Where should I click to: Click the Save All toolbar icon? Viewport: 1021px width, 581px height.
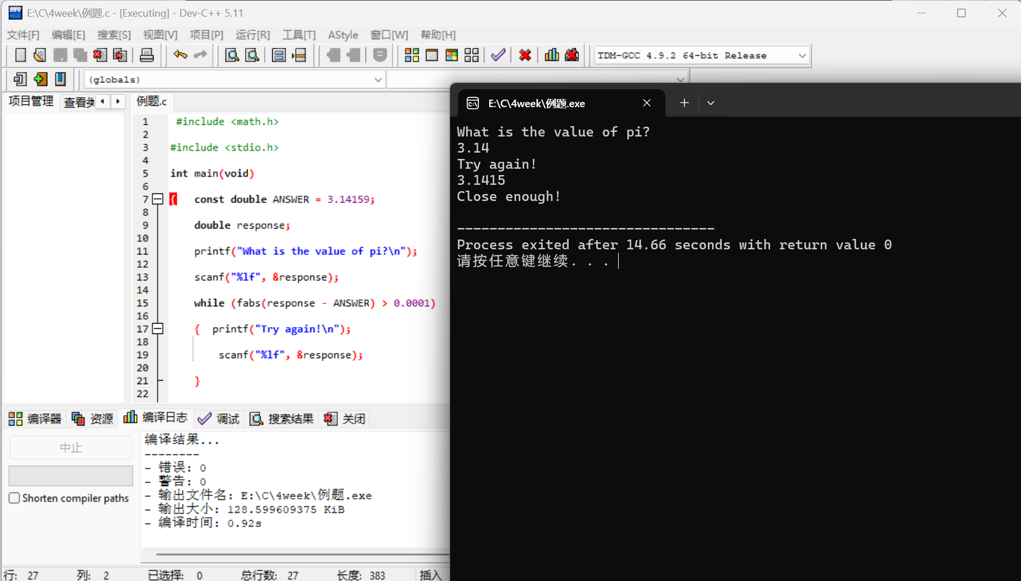pos(80,55)
